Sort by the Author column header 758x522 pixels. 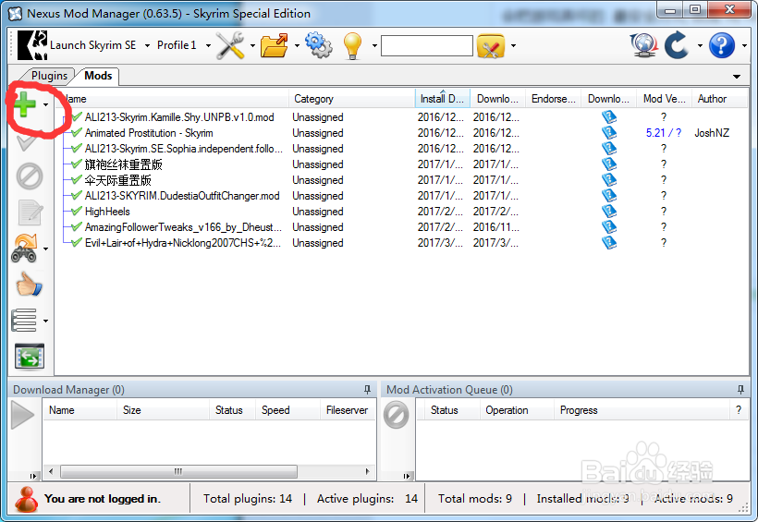[719, 99]
